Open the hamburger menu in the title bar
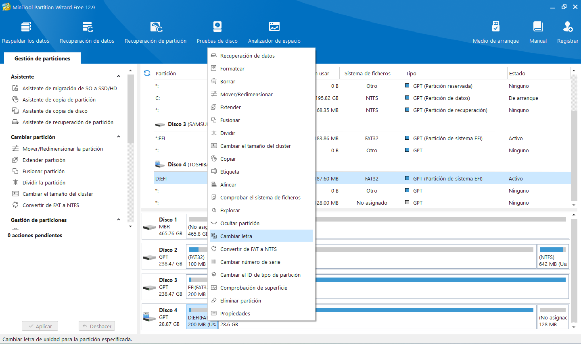Screen dimensions: 581x344 (x=541, y=7)
